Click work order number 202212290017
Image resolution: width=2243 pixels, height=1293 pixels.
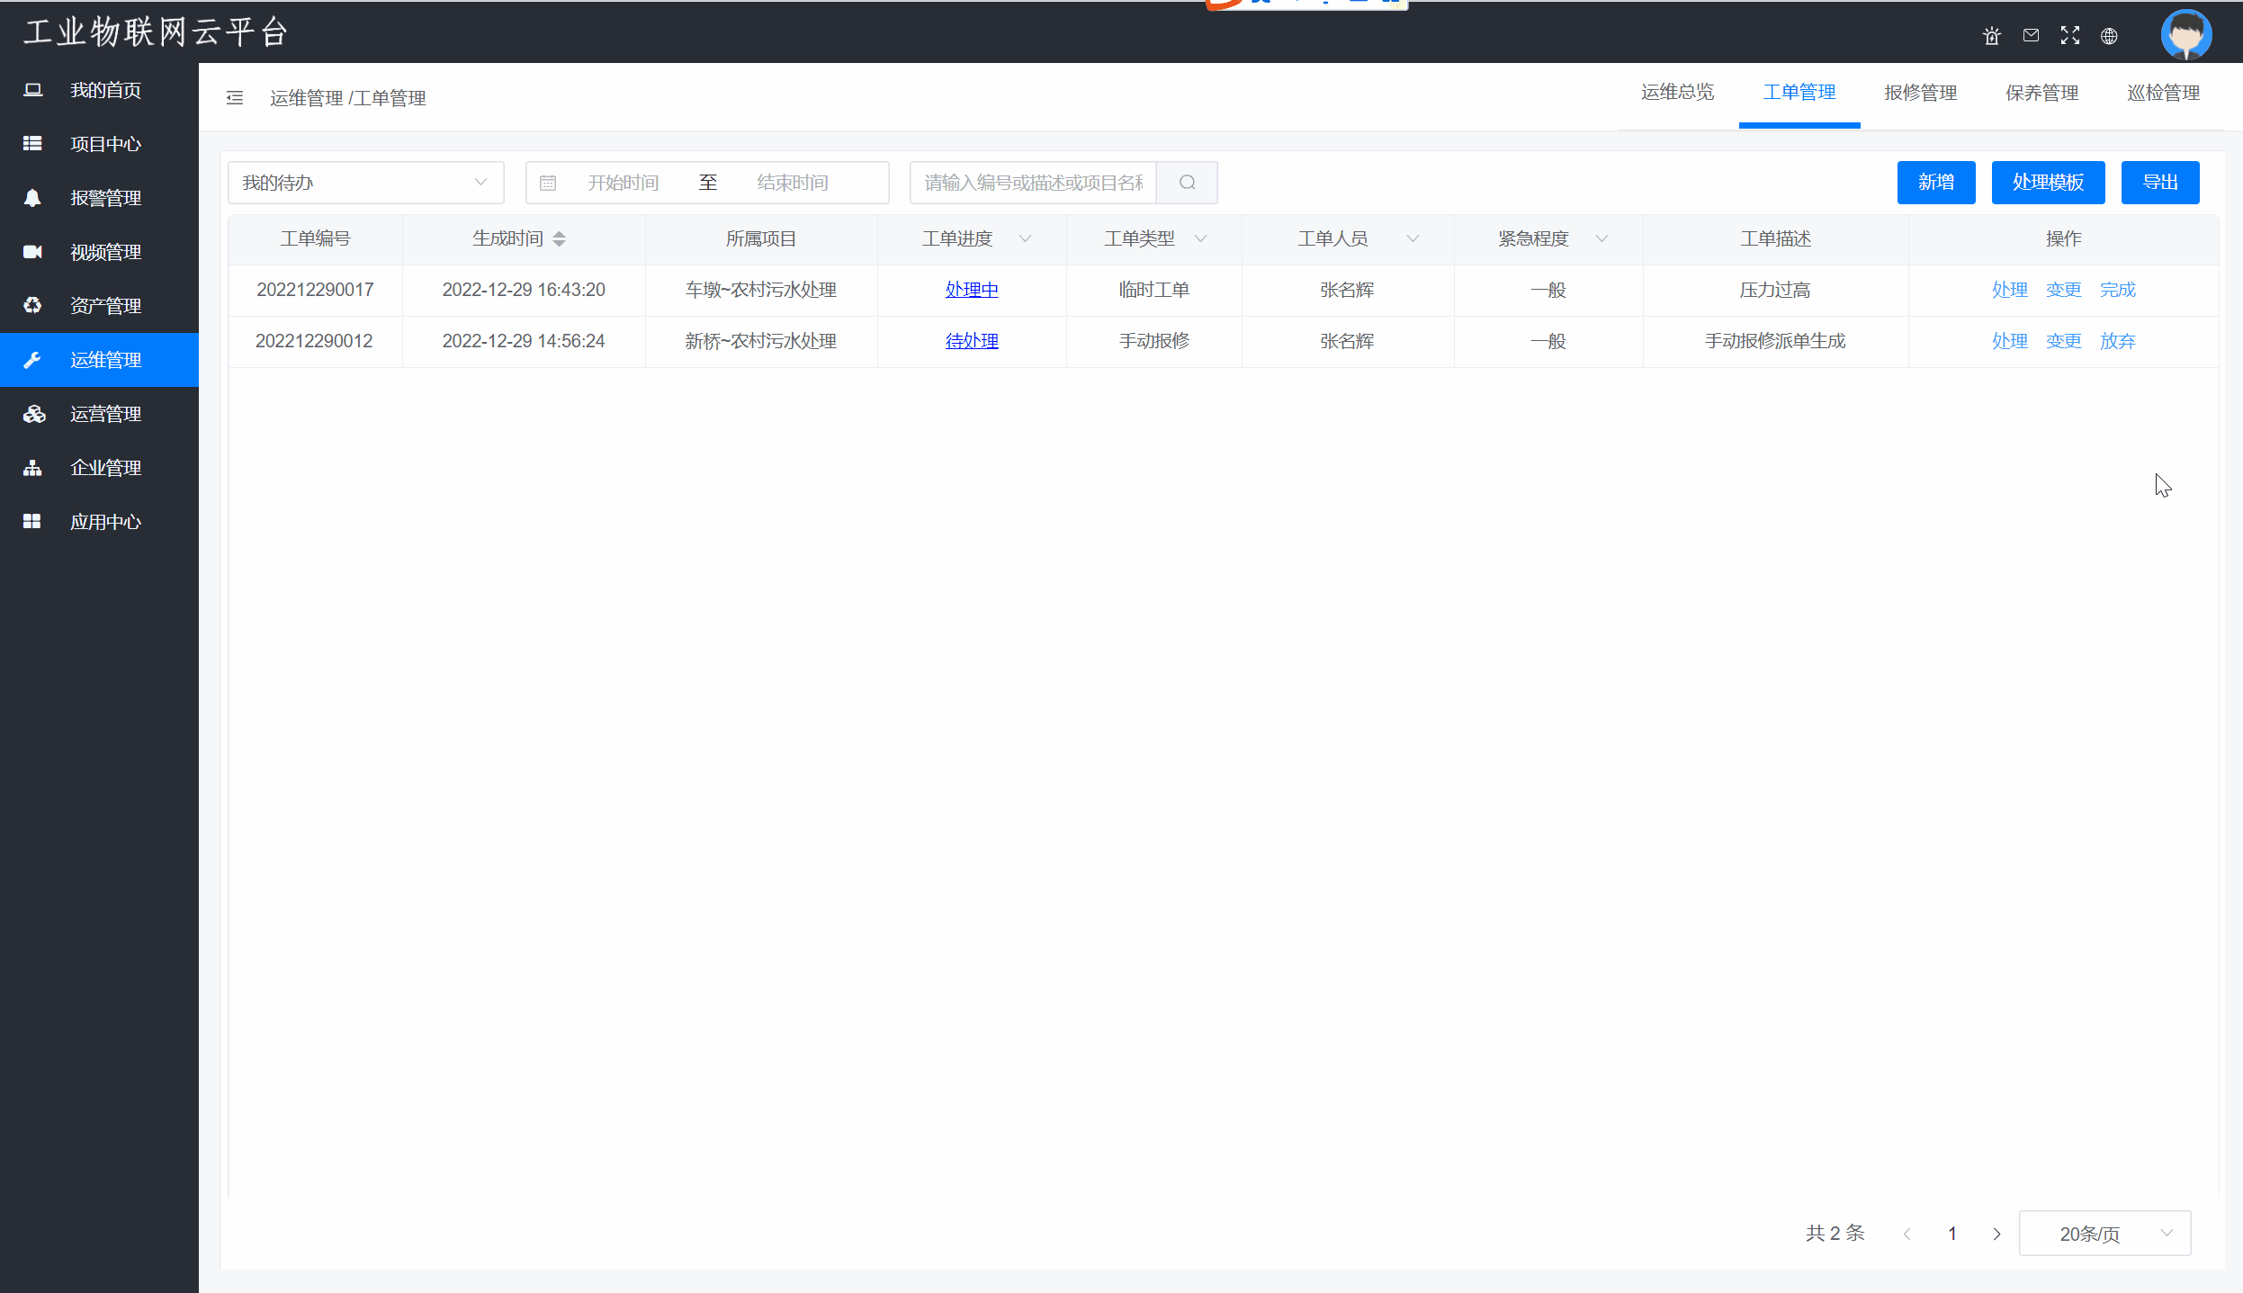(315, 290)
